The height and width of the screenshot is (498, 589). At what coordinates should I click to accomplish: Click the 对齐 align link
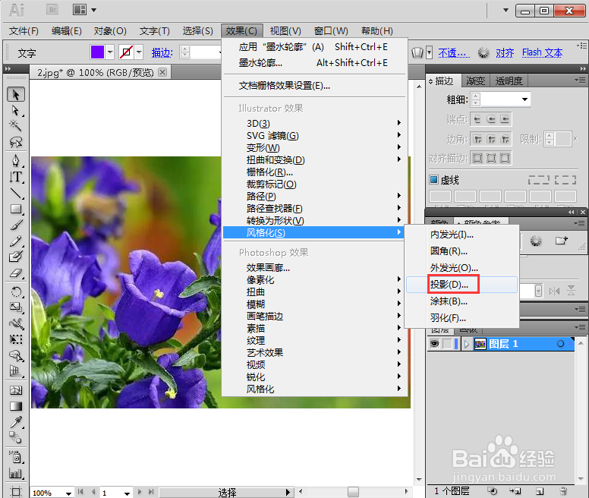(505, 53)
